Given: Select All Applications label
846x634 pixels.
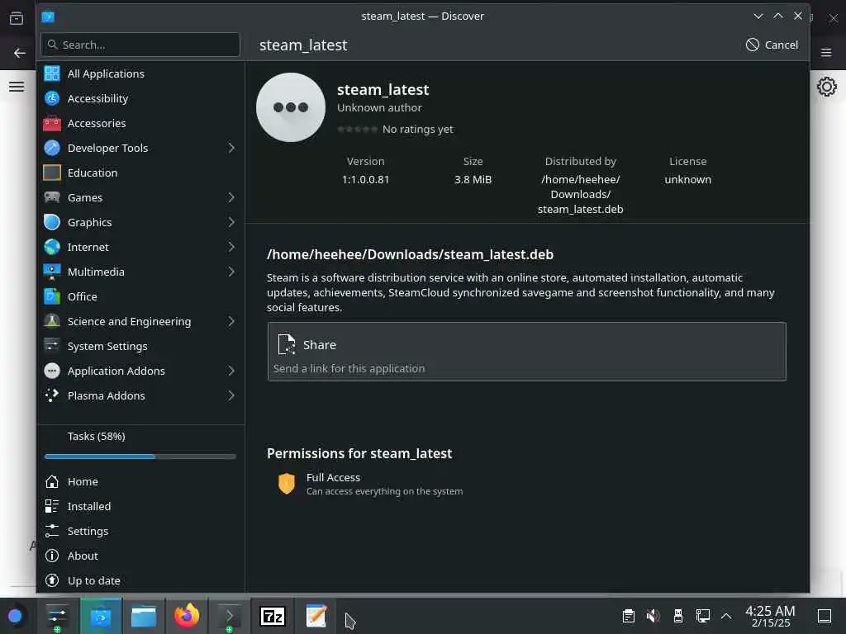Looking at the screenshot, I should point(106,73).
